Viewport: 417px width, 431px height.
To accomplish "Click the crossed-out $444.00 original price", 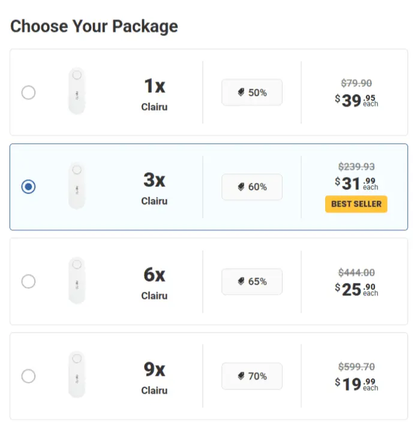I will 356,273.
